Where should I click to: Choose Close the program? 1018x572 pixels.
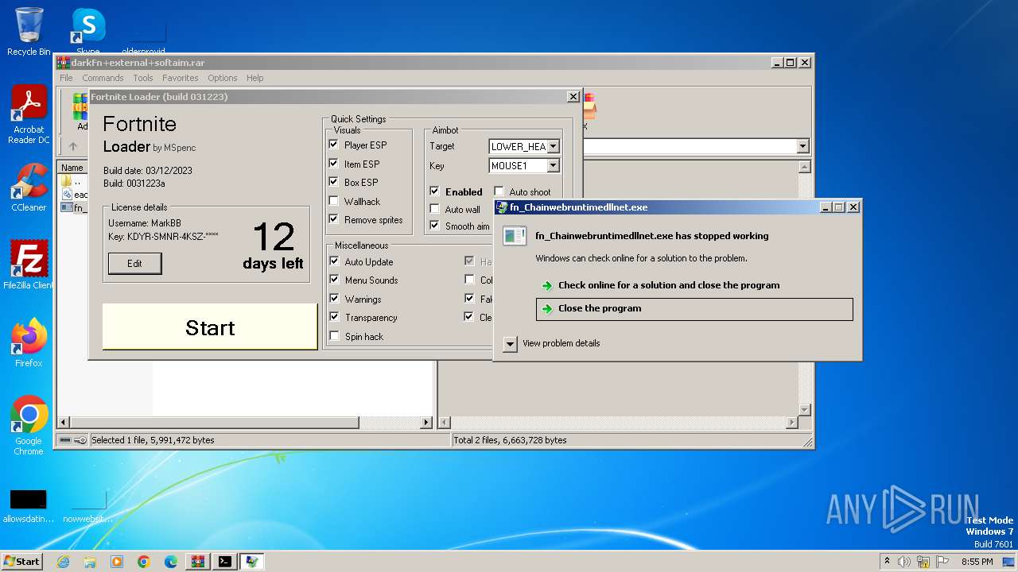(694, 308)
